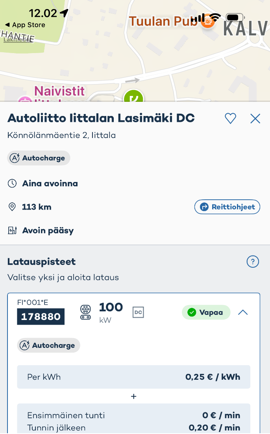This screenshot has height=434, width=270.
Task: Tap the Per kWh price row
Action: click(133, 377)
